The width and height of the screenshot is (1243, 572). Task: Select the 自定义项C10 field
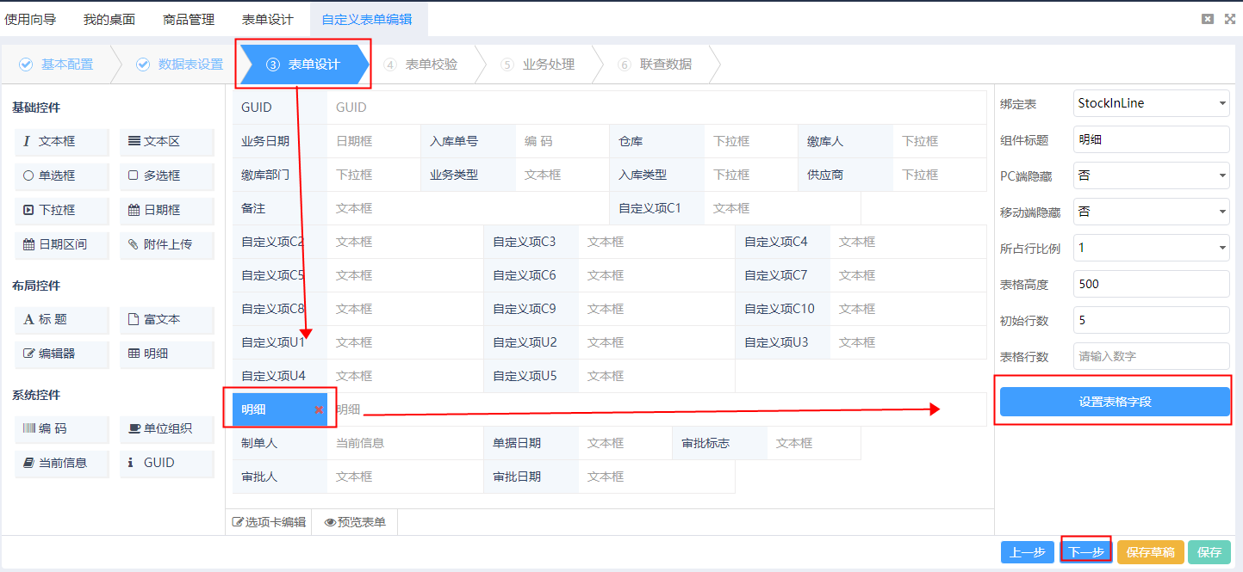861,309
